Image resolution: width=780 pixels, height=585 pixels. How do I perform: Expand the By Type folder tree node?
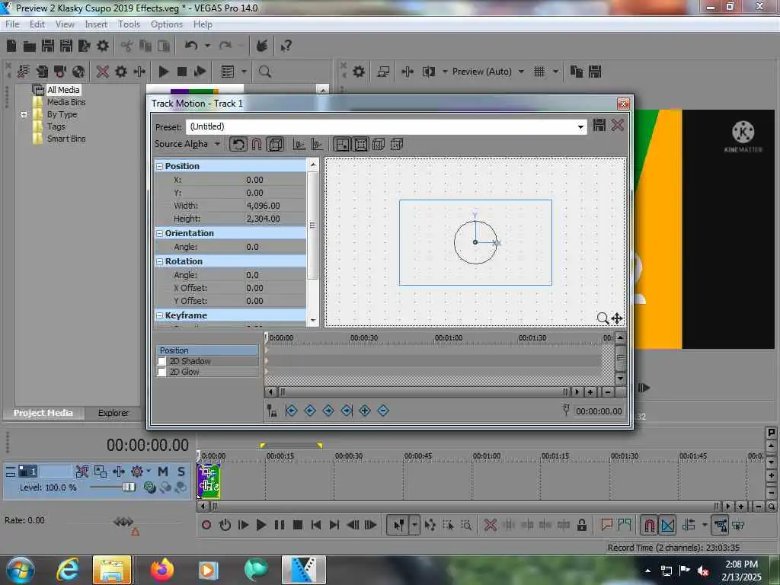(24, 114)
